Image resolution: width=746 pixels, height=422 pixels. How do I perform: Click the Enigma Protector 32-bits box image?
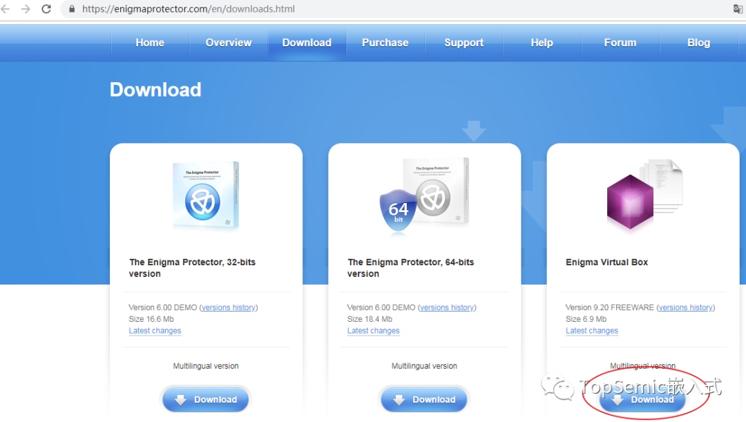pyautogui.click(x=206, y=195)
